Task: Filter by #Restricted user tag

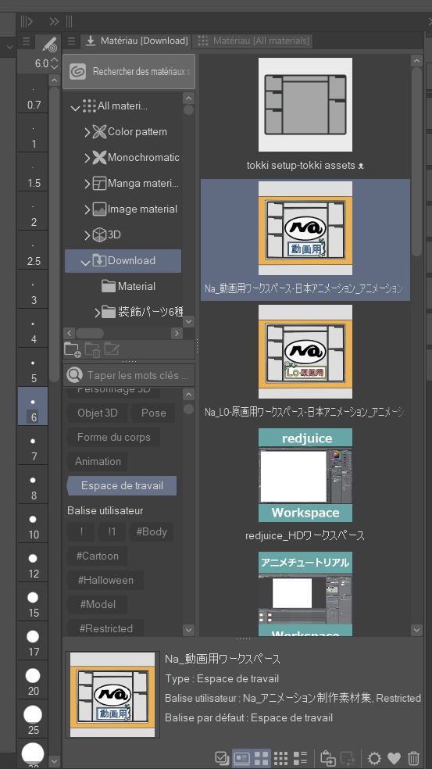Action: 106,628
